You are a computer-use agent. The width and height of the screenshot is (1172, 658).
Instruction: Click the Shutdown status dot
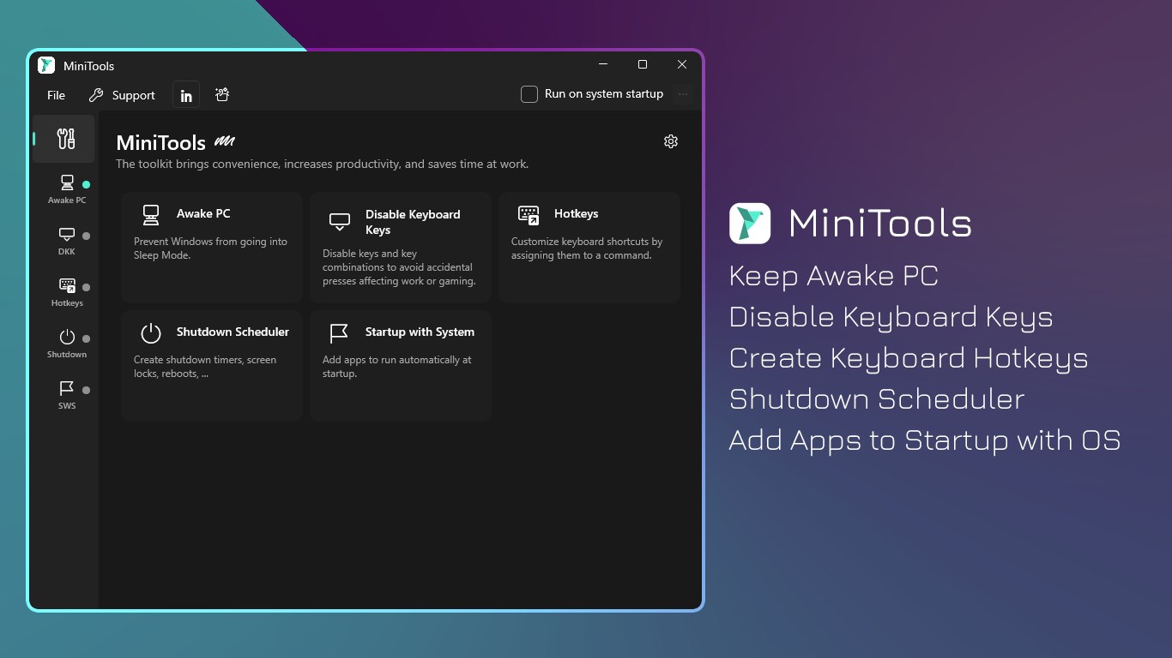point(86,338)
